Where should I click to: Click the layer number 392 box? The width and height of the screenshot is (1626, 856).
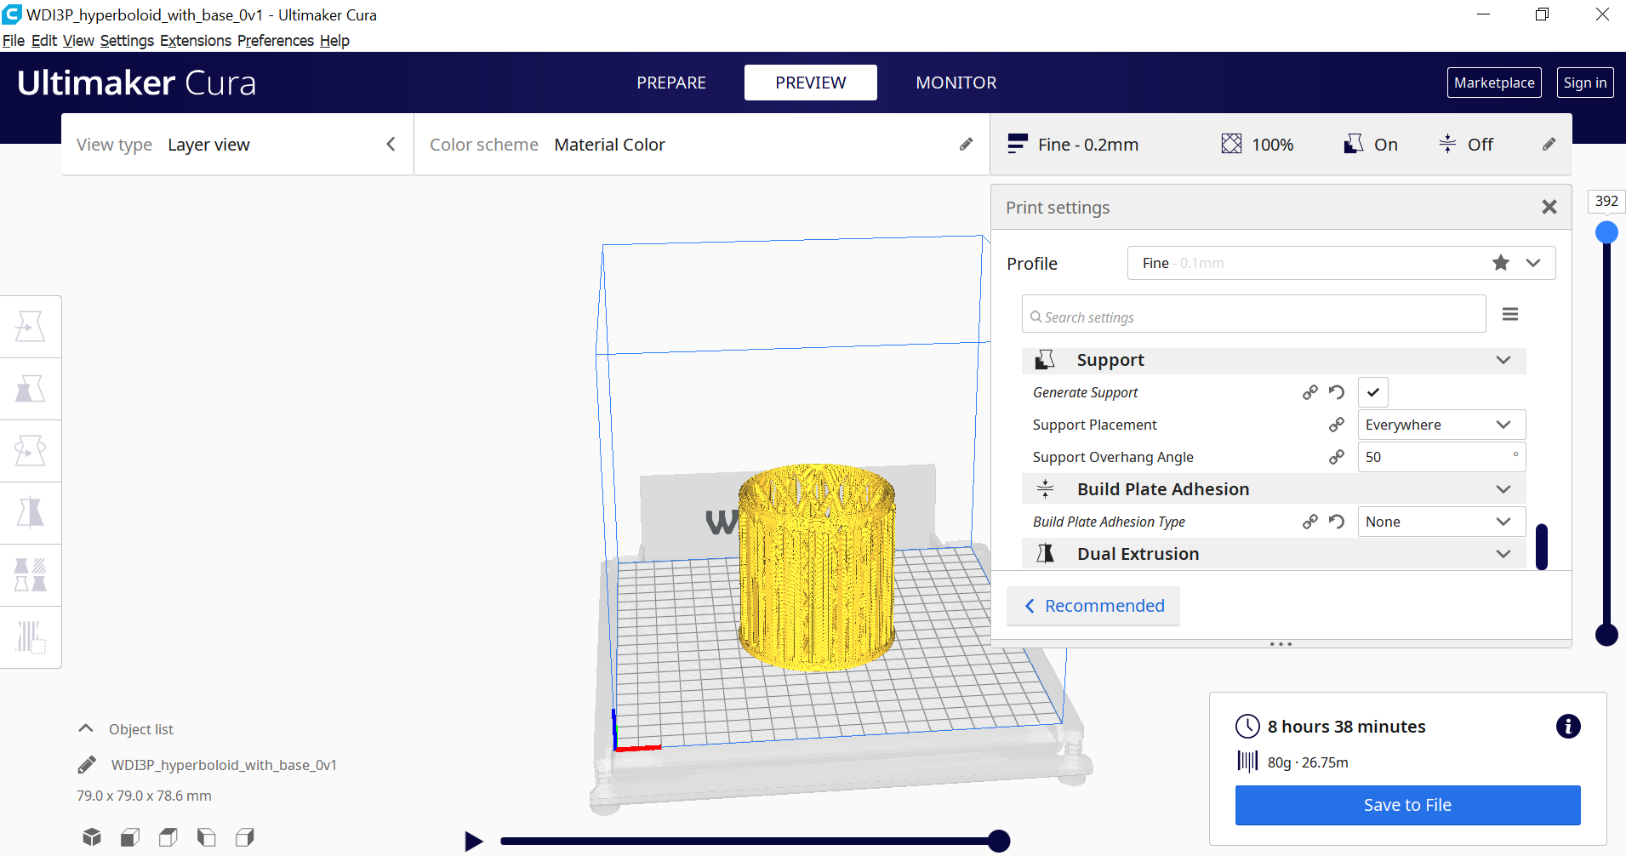click(x=1606, y=202)
